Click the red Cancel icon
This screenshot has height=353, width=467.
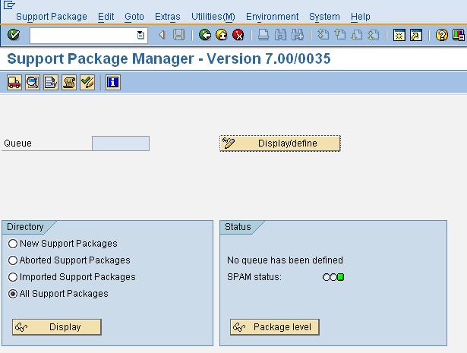(238, 35)
